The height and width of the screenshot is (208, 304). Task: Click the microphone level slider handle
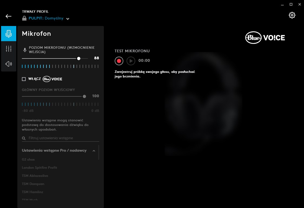point(79,58)
